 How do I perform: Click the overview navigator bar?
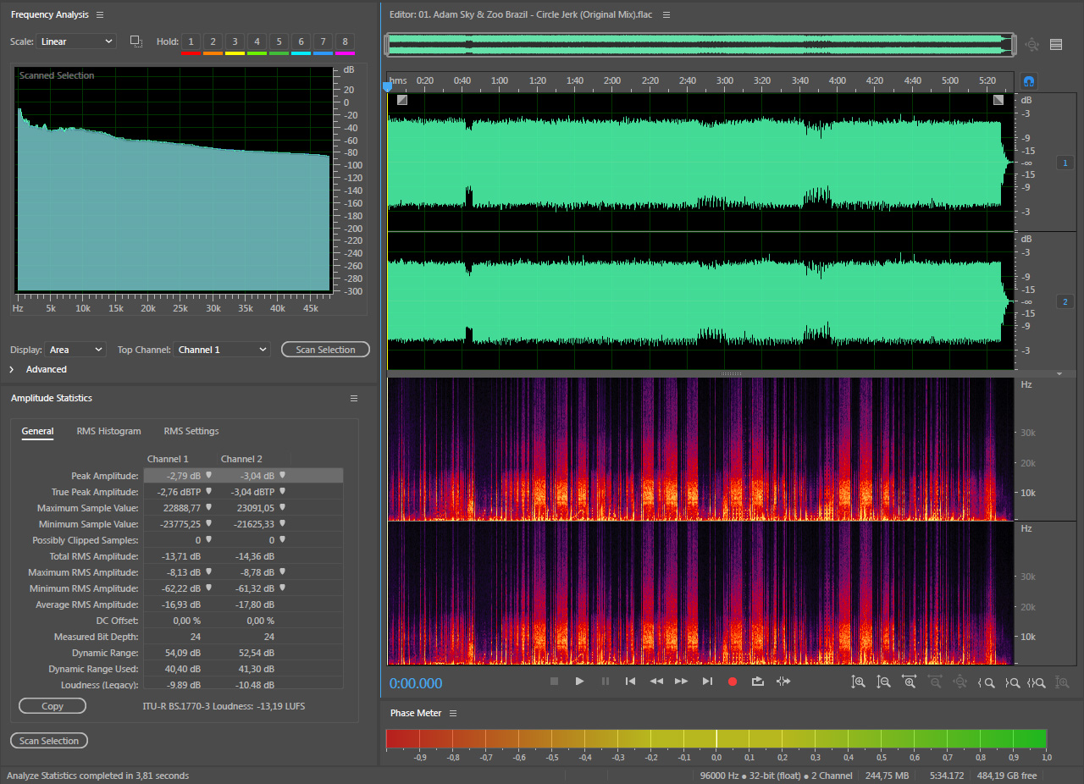[700, 45]
